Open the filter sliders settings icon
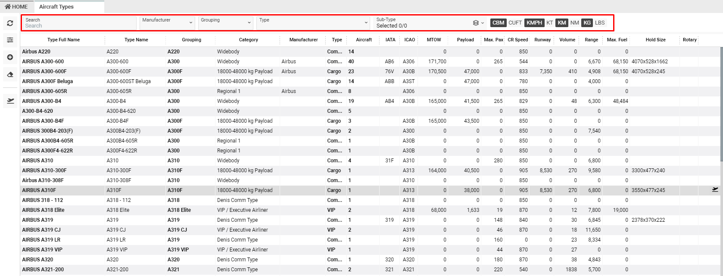The width and height of the screenshot is (723, 276). [10, 40]
